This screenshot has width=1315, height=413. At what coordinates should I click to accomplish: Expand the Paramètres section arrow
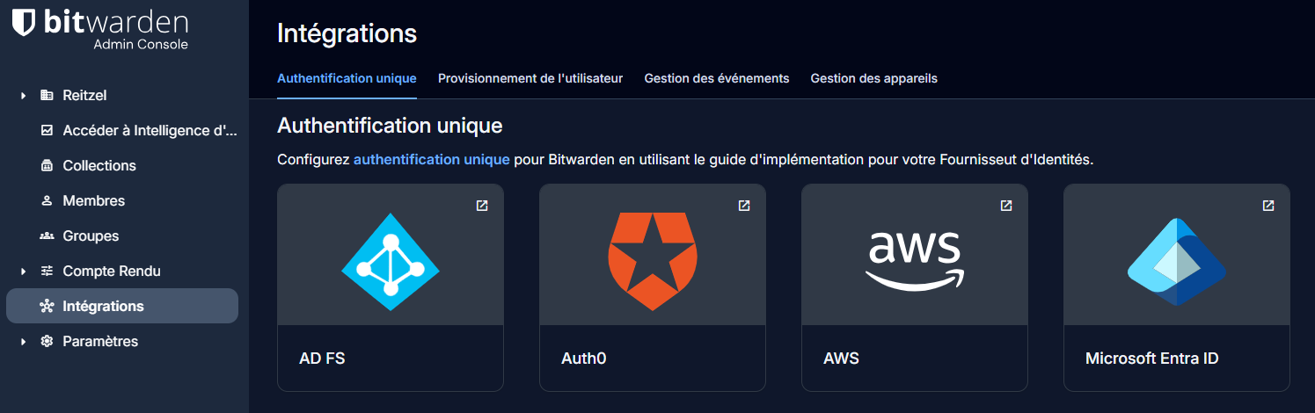tap(24, 341)
